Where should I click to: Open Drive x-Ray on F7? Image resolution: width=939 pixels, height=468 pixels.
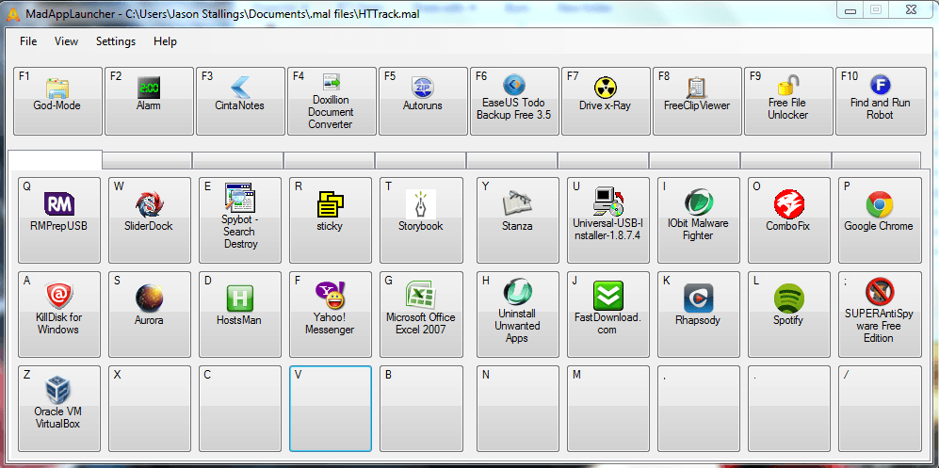point(606,101)
